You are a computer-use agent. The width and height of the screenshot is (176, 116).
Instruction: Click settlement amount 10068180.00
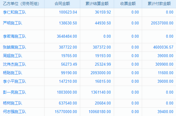100,112
